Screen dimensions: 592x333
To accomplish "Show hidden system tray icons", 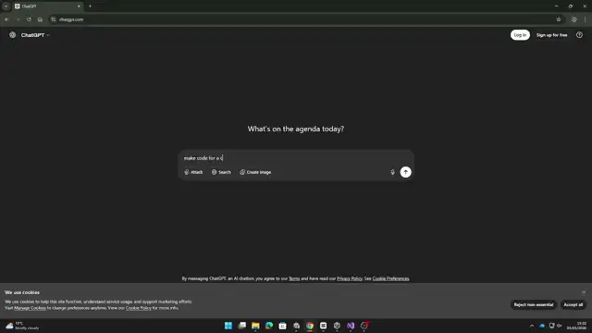I will click(532, 326).
